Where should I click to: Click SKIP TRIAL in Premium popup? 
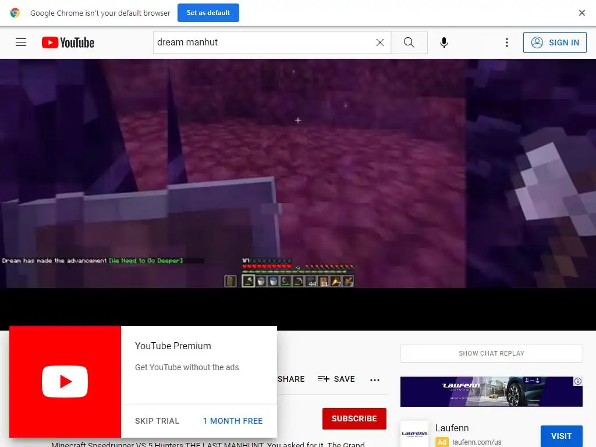click(x=157, y=421)
